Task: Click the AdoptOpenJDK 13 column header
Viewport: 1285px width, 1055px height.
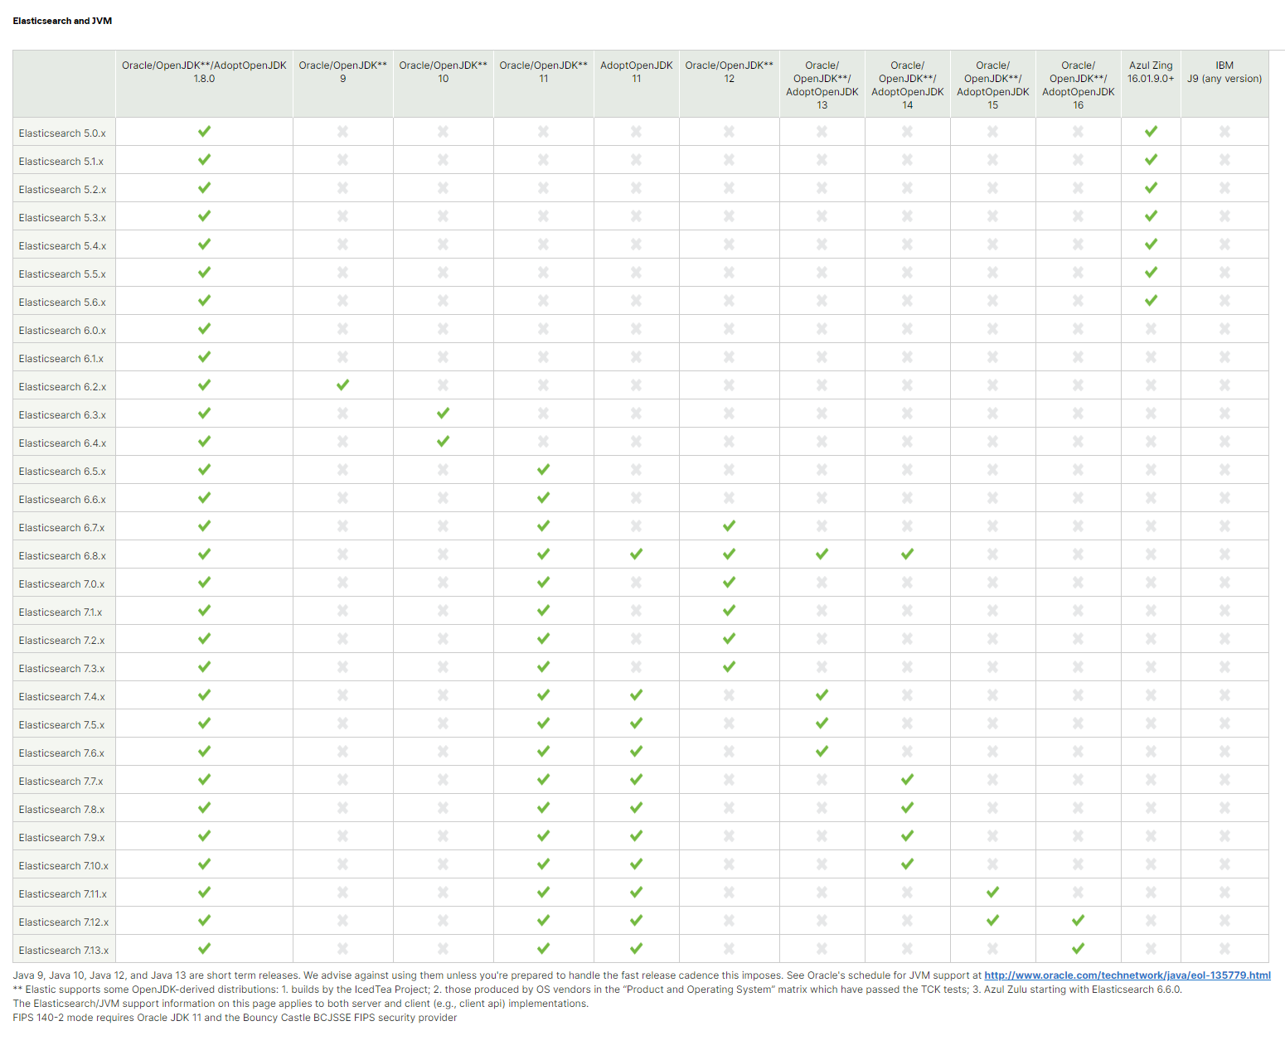Action: (x=822, y=85)
